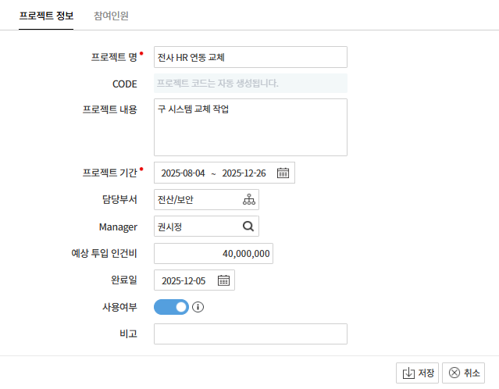Cancel editing with 취소 button
The height and width of the screenshot is (389, 499).
click(x=464, y=373)
